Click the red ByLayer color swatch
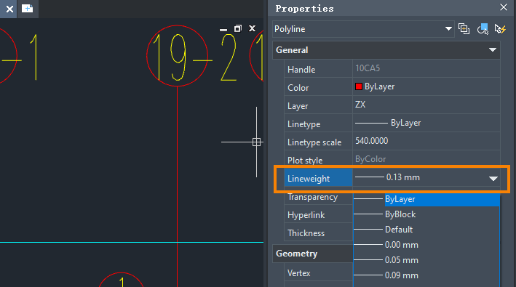516x287 pixels. (359, 86)
